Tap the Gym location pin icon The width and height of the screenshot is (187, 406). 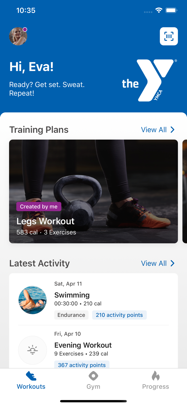93,376
